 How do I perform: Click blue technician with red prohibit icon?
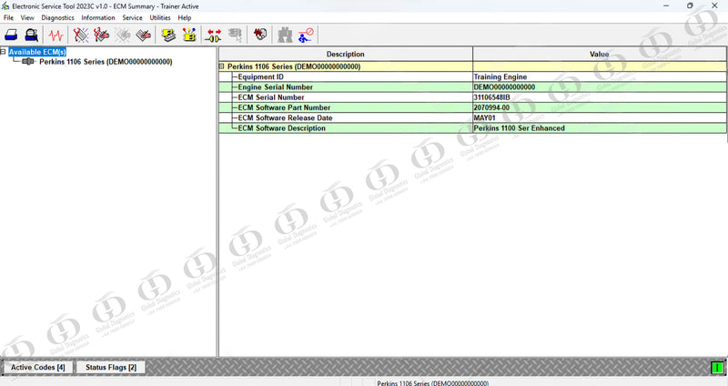tap(306, 35)
